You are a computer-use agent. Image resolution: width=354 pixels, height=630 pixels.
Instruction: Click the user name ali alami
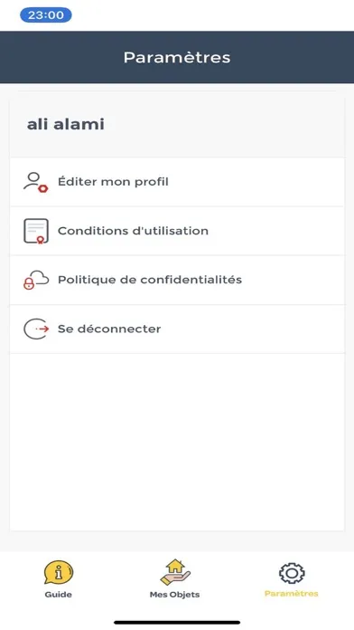click(x=66, y=124)
